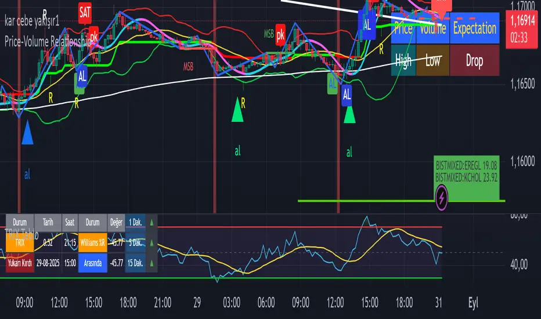The width and height of the screenshot is (541, 319).
Task: Select the Değer header cell
Action: (116, 223)
